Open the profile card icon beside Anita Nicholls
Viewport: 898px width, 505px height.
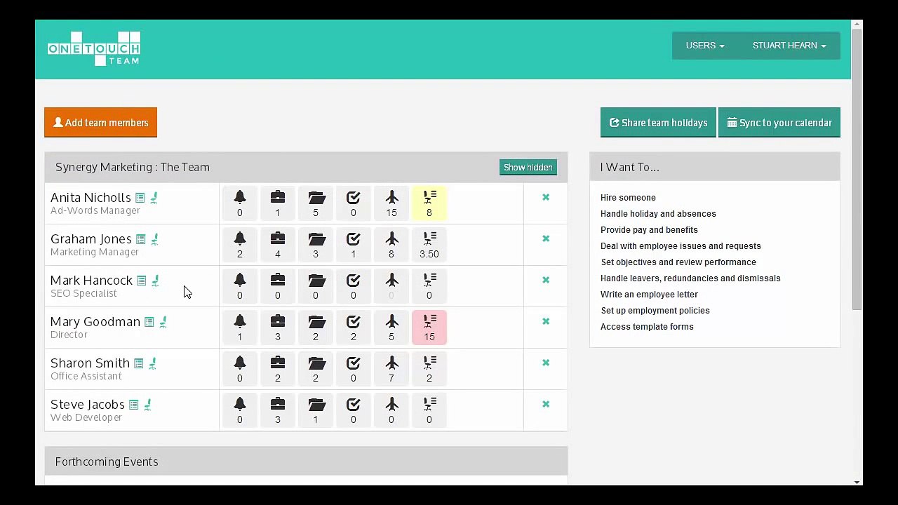click(140, 198)
